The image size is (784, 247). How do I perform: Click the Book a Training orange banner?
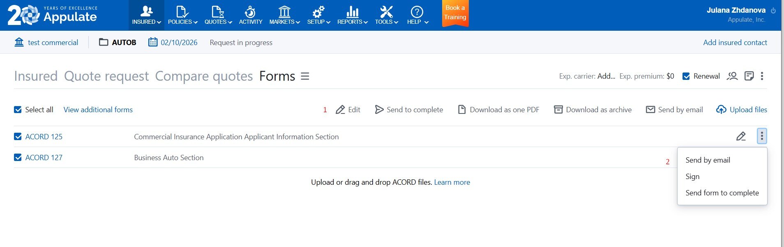[x=455, y=13]
